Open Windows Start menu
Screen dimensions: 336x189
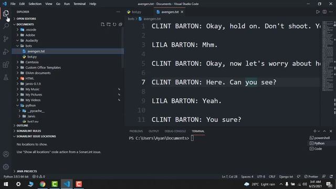point(6,184)
